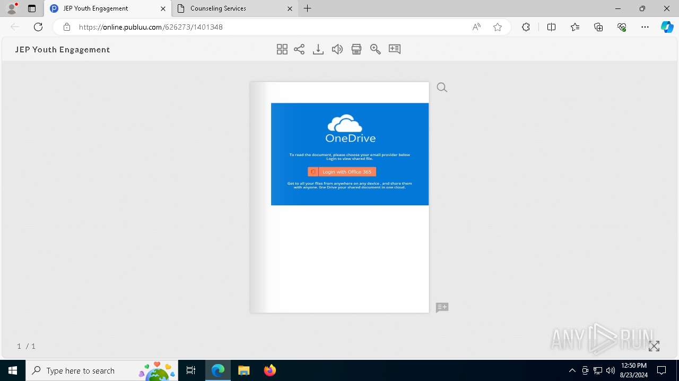679x381 pixels.
Task: Open the Copilot sidebar icon
Action: tap(667, 27)
